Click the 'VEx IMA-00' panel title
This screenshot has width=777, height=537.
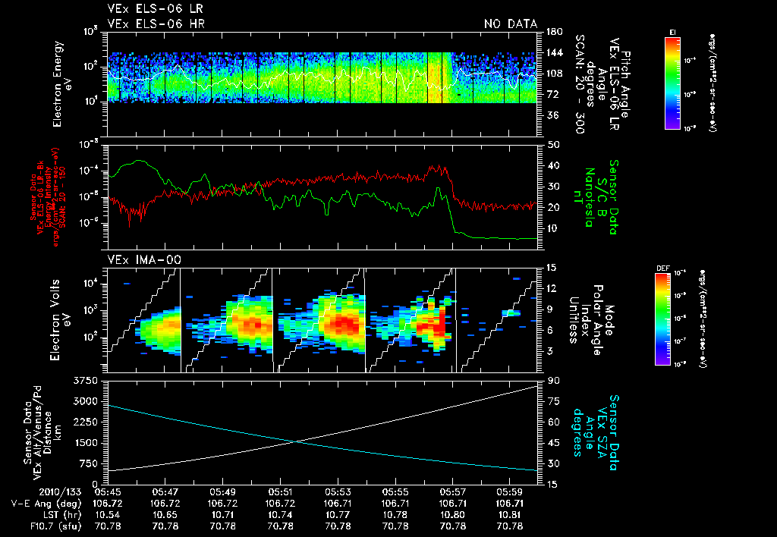point(144,259)
